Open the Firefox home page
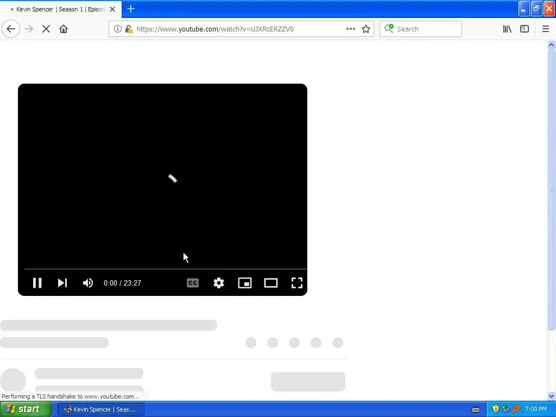The image size is (556, 417). click(x=64, y=29)
